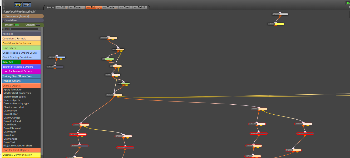Select Draw Channel block
This screenshot has height=158, width=350.
(12, 118)
